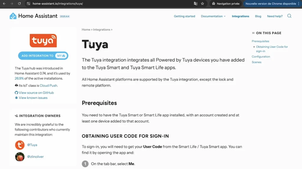
Task: Open site search magnifier icon
Action: 289,16
